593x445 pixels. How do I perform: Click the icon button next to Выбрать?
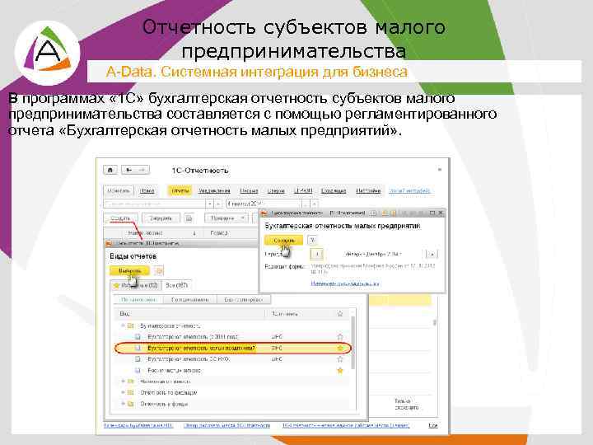(x=159, y=271)
